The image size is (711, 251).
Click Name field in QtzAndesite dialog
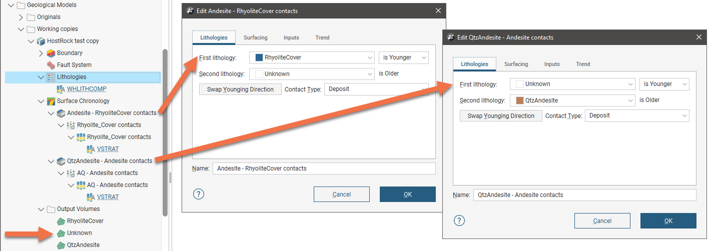[584, 195]
